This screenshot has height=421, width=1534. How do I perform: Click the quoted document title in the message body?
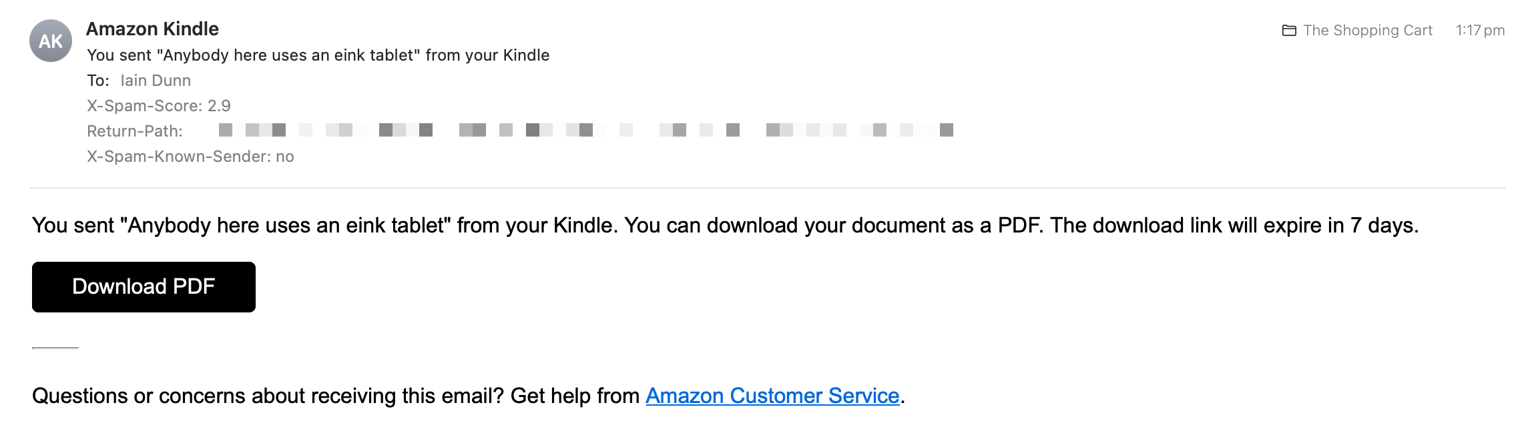click(287, 226)
